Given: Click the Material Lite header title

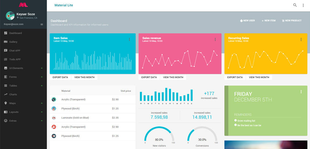Looking at the screenshot, I should coord(64,5).
